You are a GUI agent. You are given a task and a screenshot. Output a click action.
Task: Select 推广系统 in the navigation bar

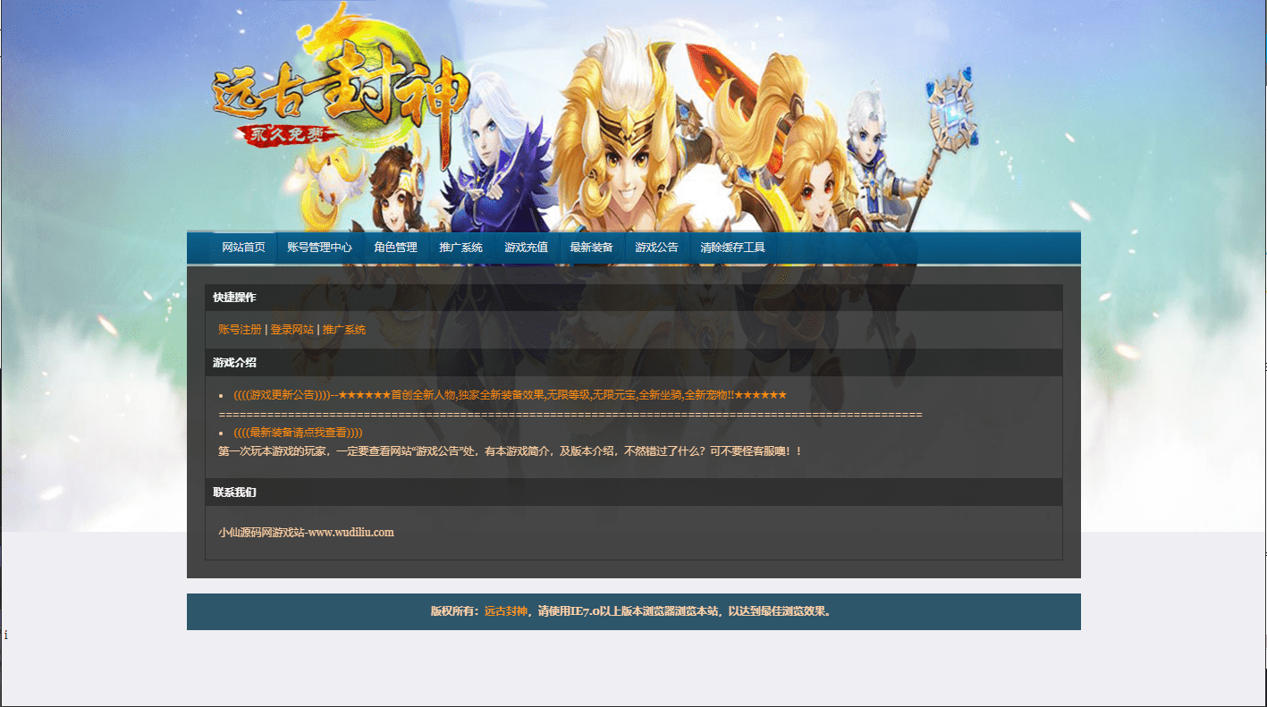pos(460,248)
